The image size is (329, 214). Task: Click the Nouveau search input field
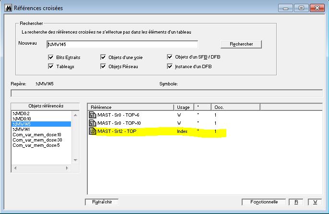122,44
